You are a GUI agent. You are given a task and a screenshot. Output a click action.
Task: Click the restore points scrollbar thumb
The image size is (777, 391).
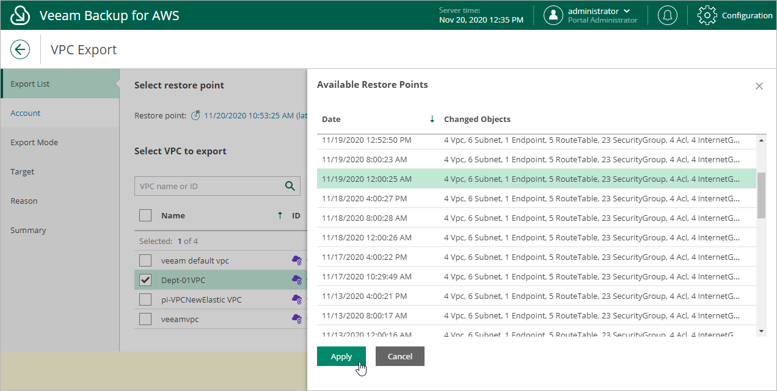click(x=761, y=195)
